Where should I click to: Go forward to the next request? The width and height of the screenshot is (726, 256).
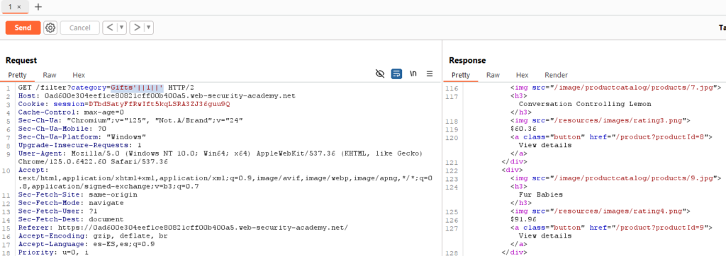click(137, 28)
